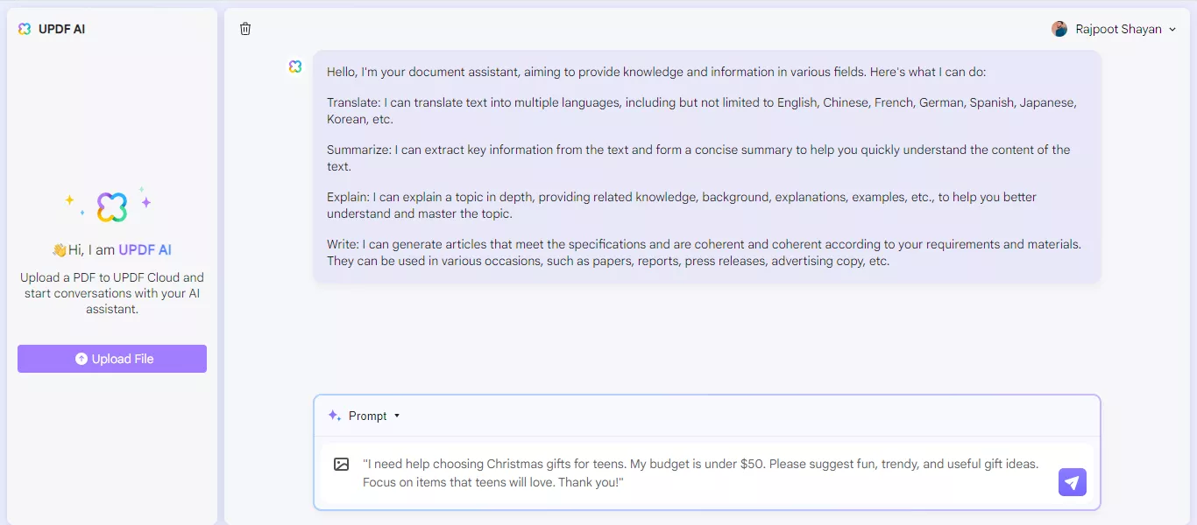1197x525 pixels.
Task: Click the upload arrow icon on Upload File
Action: click(81, 359)
